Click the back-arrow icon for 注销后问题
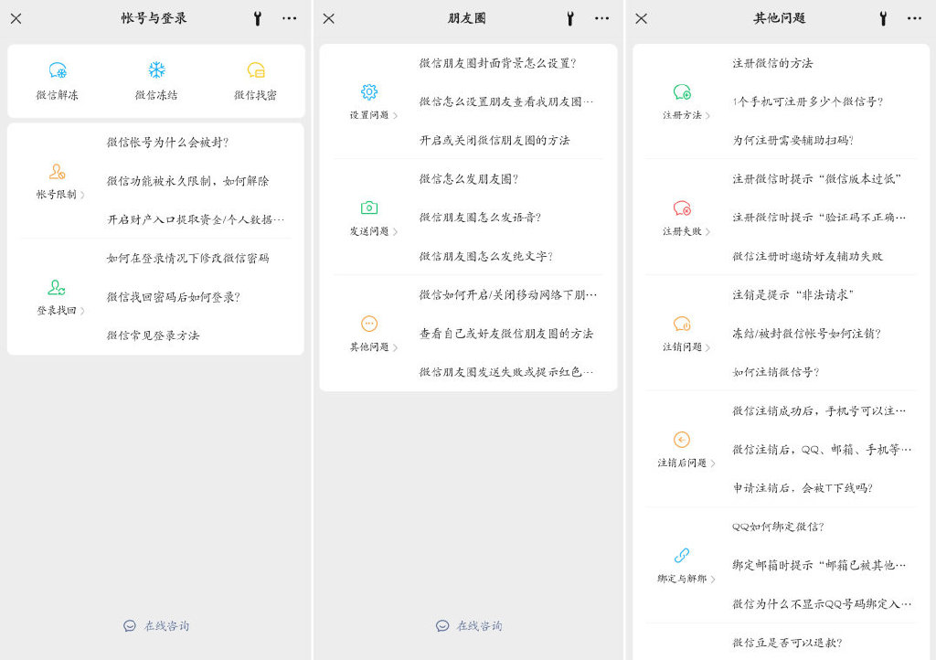This screenshot has width=936, height=660. click(682, 440)
